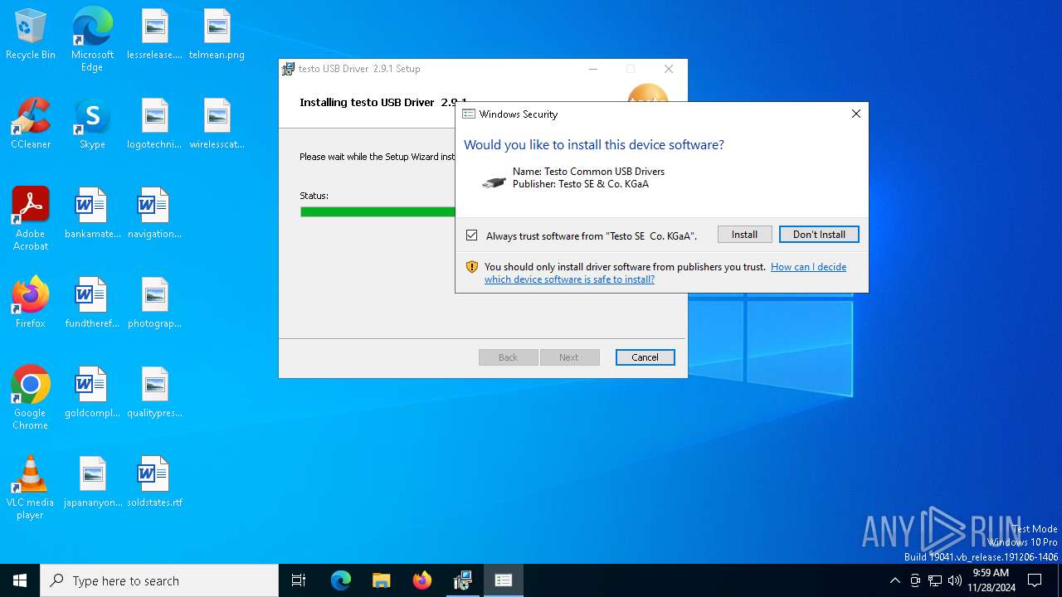This screenshot has width=1062, height=597.
Task: Switch to testo installer taskbar item
Action: click(x=463, y=580)
